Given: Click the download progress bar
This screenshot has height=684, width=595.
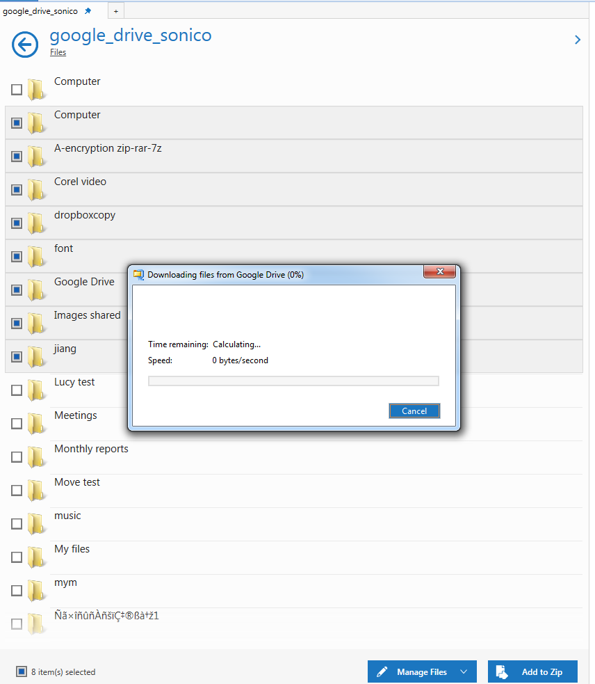Looking at the screenshot, I should point(293,381).
